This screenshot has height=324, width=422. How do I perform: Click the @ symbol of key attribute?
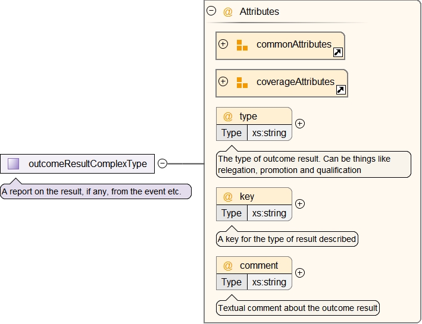(x=227, y=197)
